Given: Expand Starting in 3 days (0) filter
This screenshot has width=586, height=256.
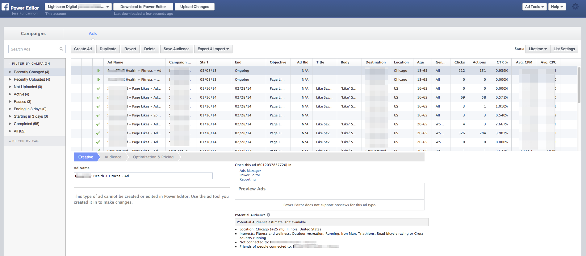Looking at the screenshot, I should [10, 116].
